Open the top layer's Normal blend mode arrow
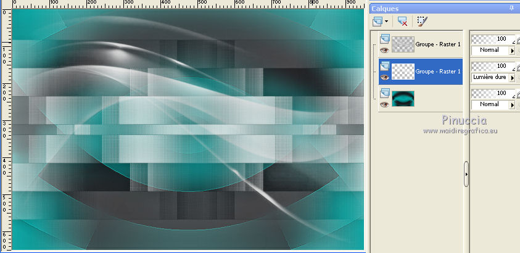 512,51
